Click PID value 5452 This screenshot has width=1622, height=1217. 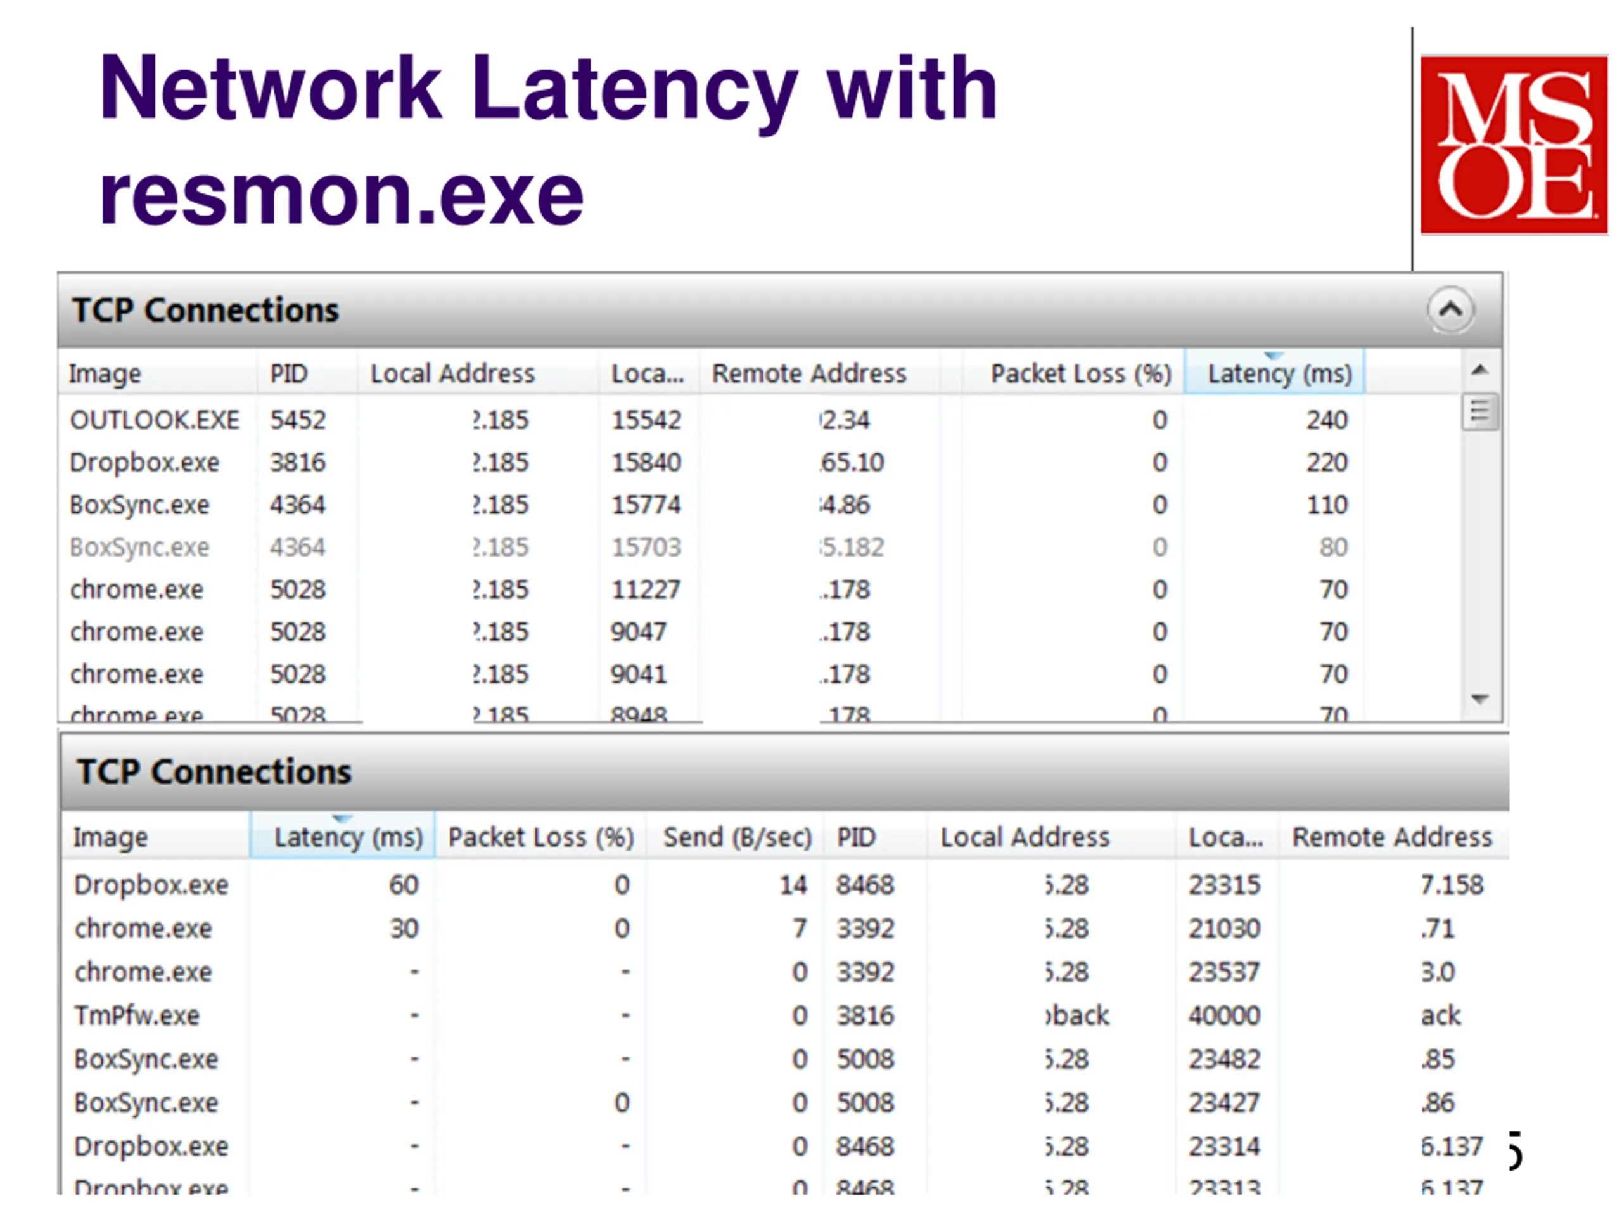298,420
